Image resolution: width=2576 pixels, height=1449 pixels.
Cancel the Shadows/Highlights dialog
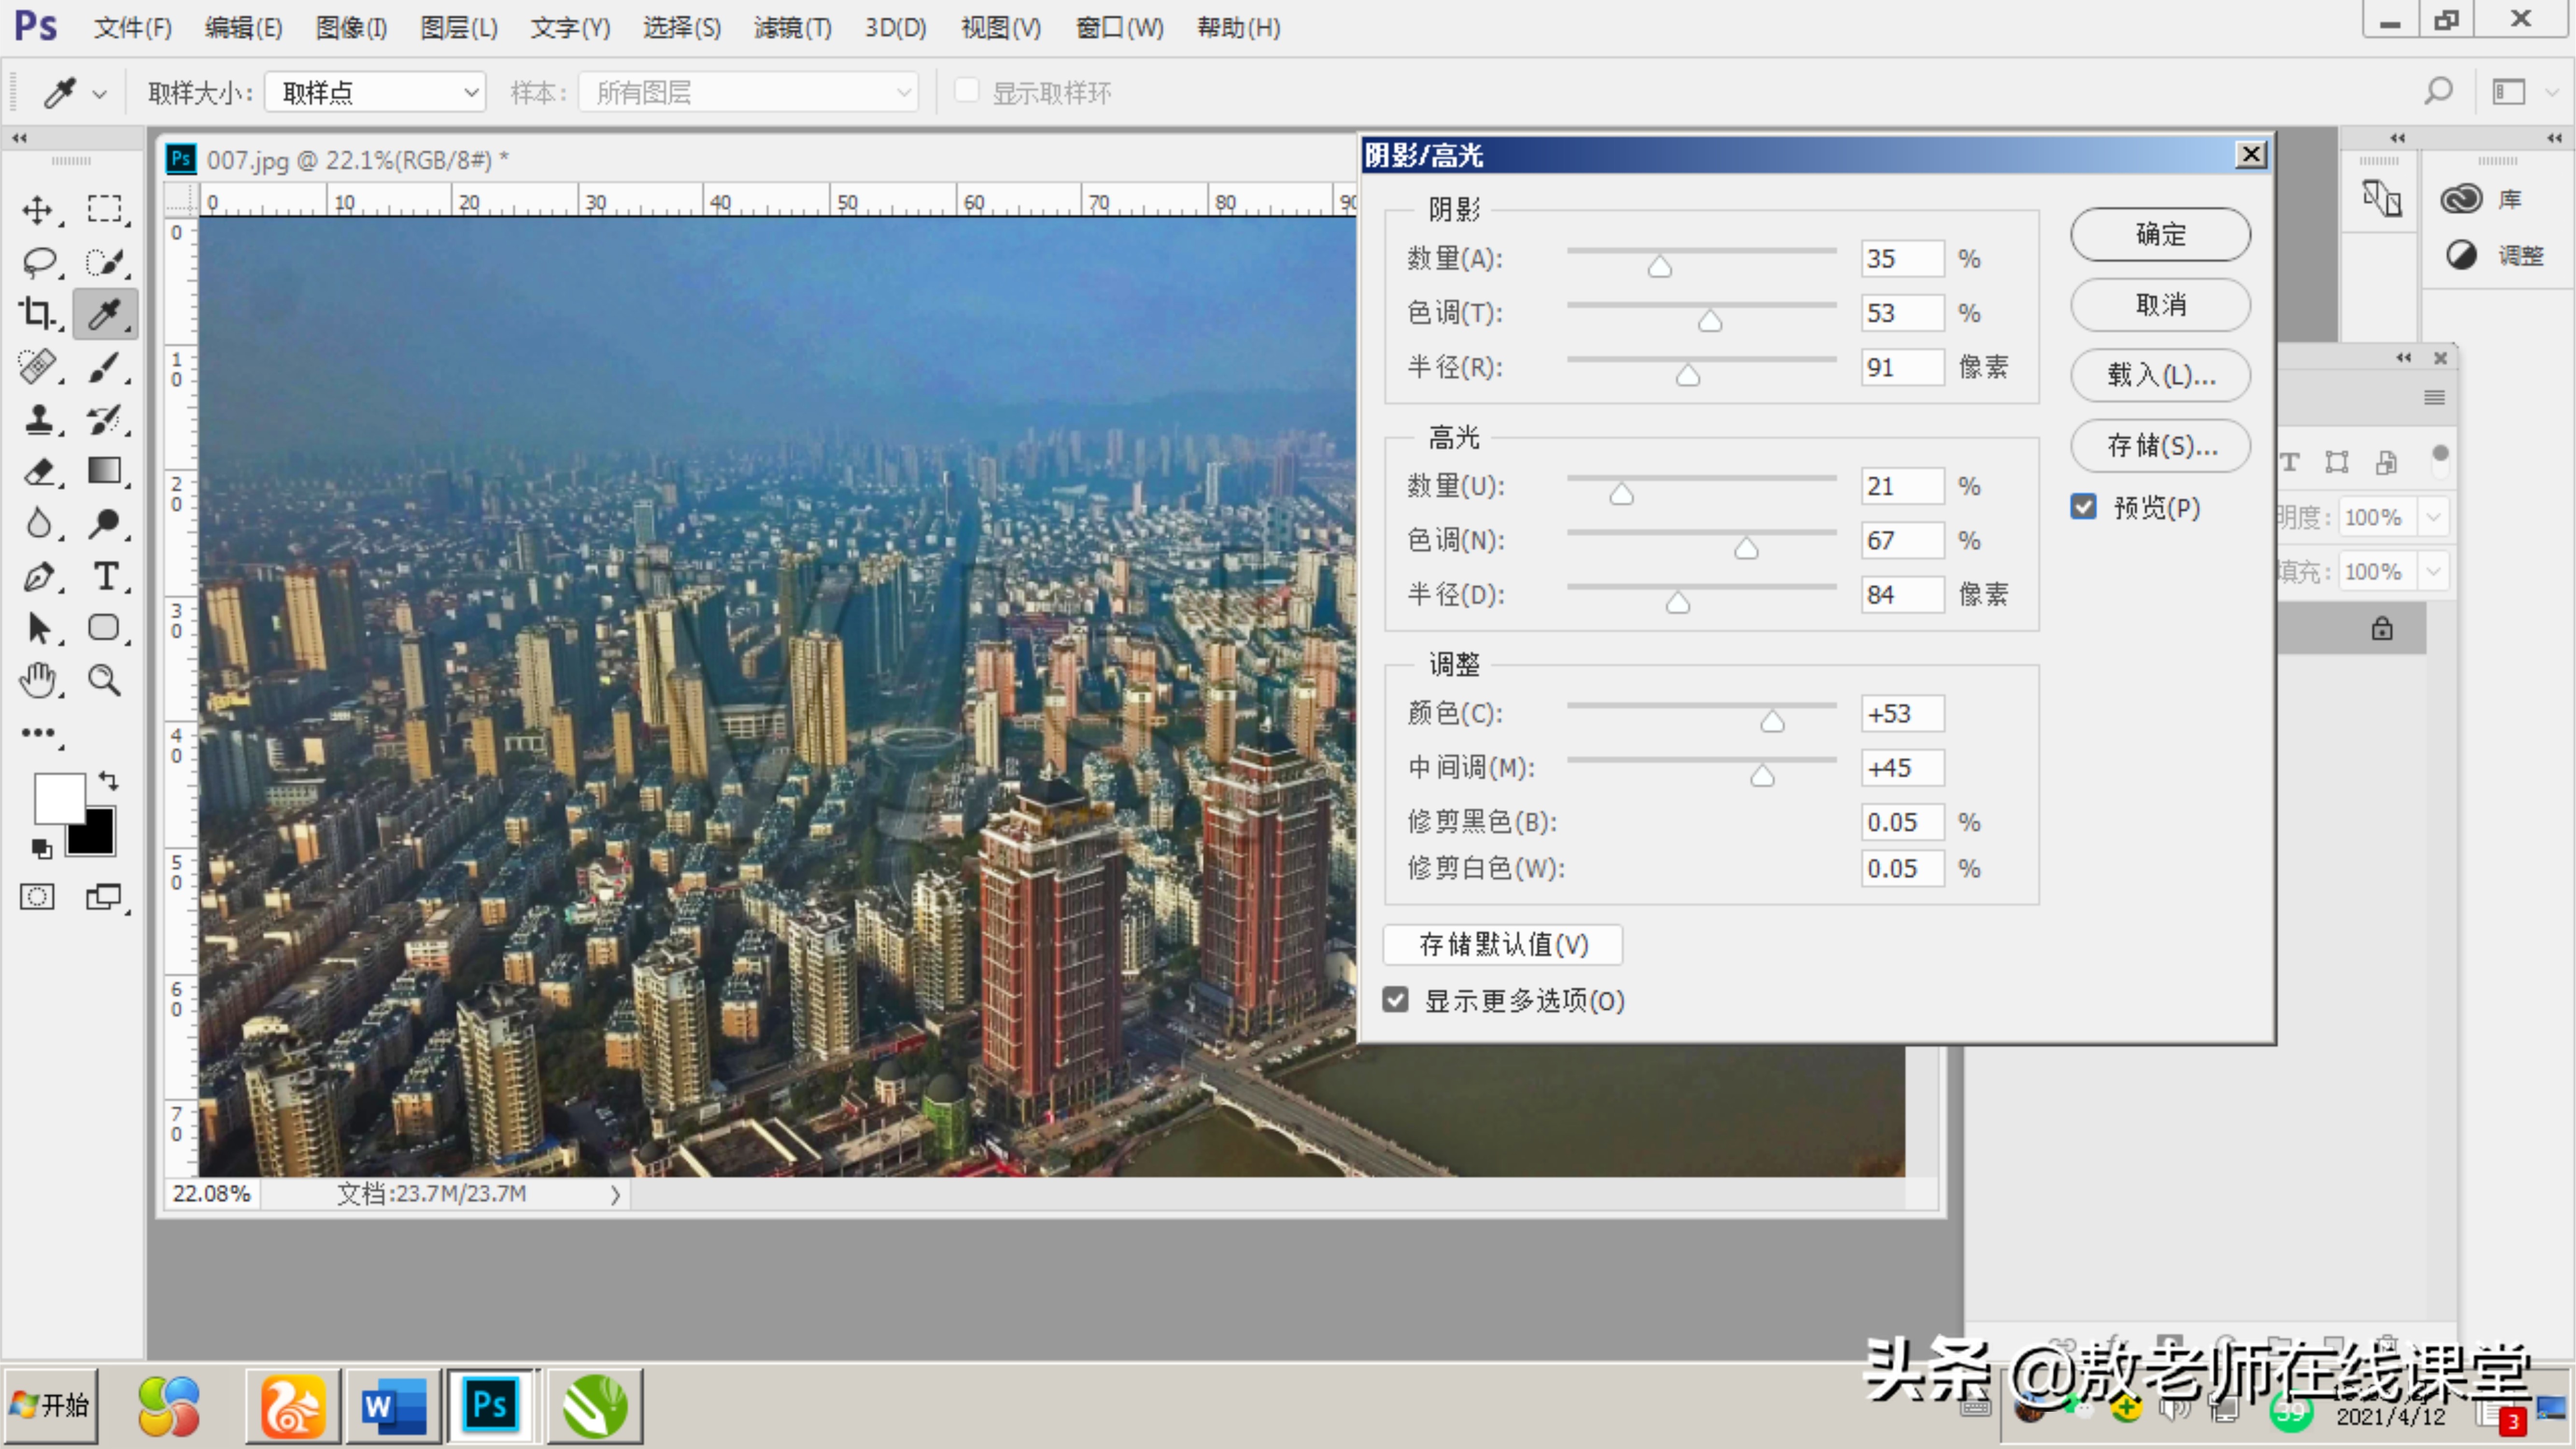(x=2160, y=304)
